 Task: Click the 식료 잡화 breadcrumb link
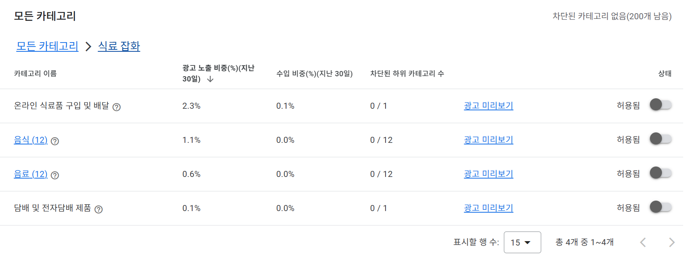[118, 46]
